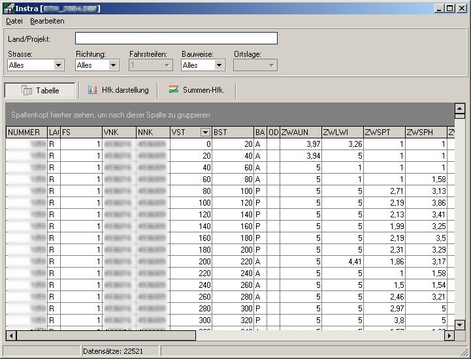Screen dimensions: 471x359
Task: Sort by NUMMER column header
Action: pos(26,133)
